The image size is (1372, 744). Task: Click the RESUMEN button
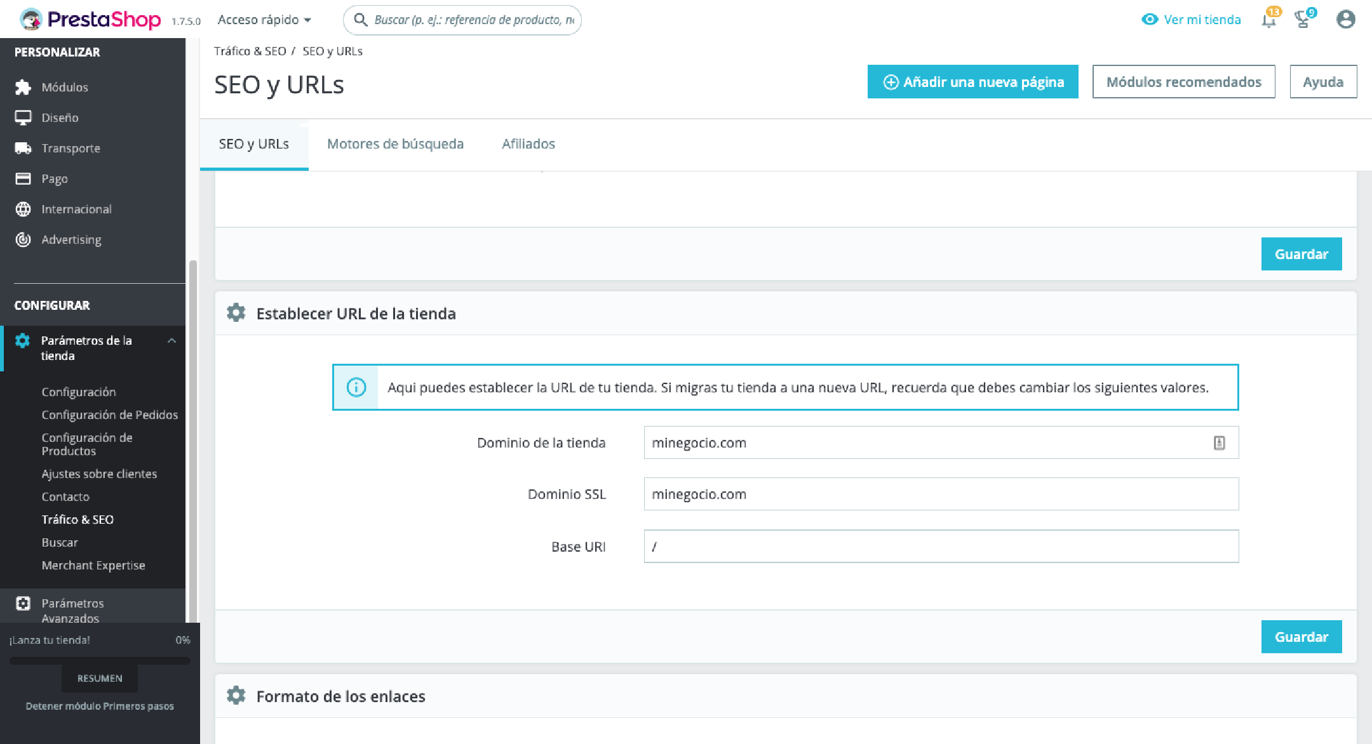tap(100, 679)
